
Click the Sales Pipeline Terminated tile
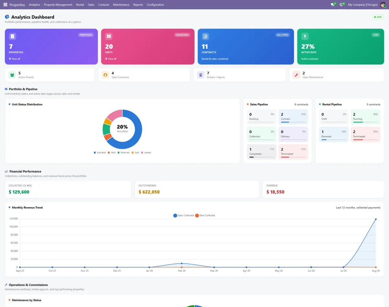[293, 152]
